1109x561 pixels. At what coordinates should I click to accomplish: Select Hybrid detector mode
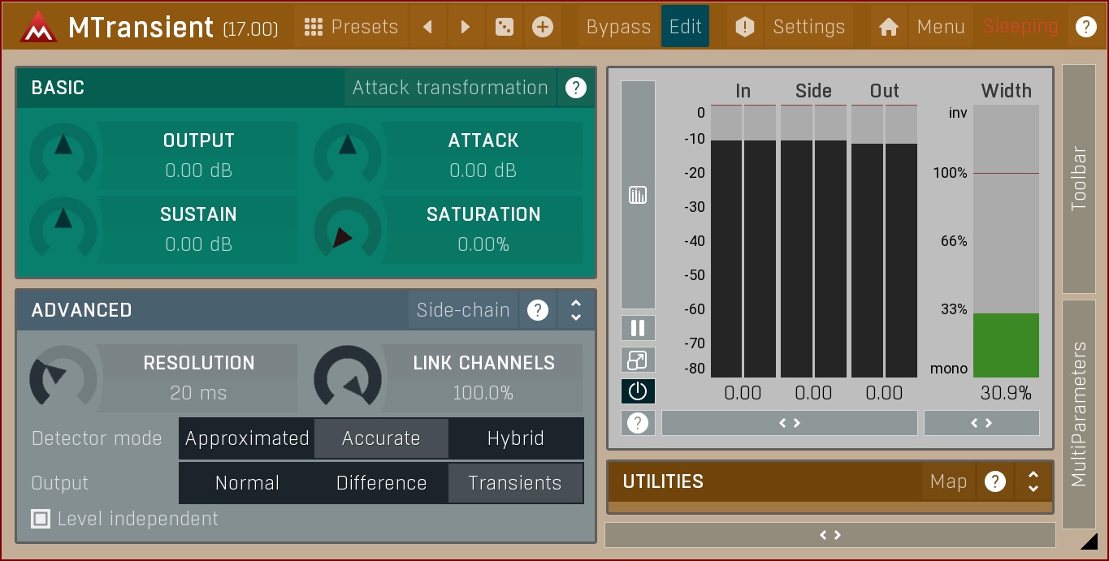(x=515, y=438)
